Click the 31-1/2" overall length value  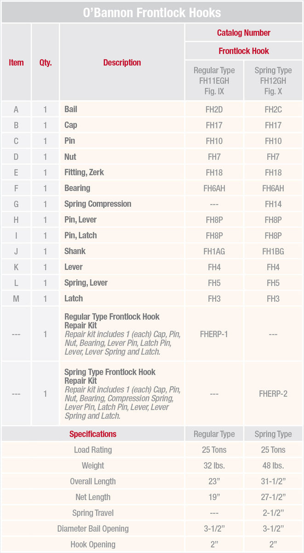pyautogui.click(x=273, y=482)
